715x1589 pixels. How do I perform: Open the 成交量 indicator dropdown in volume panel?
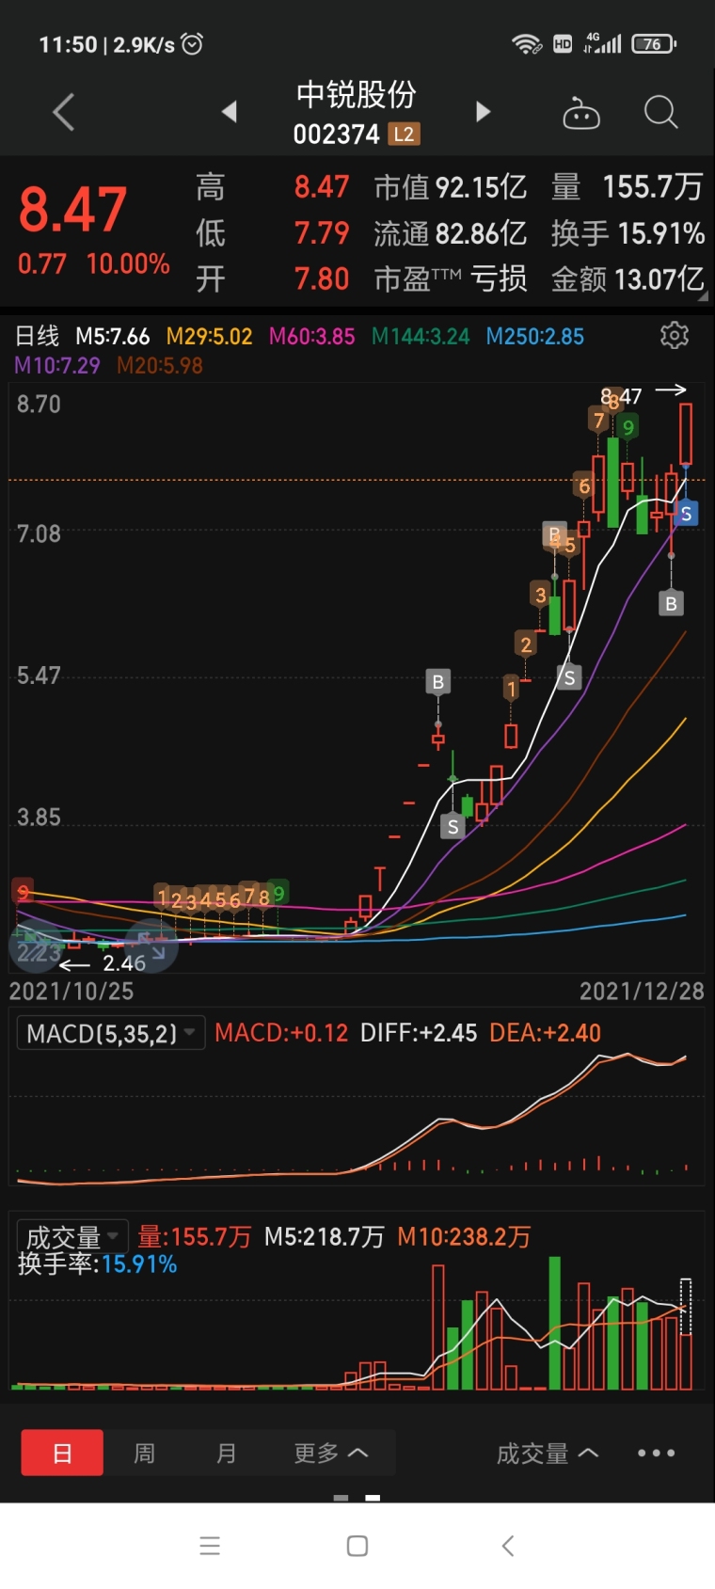[72, 1235]
